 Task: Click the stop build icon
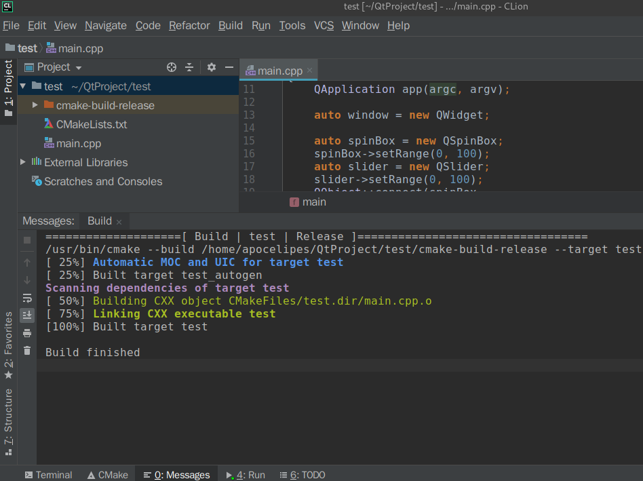pos(27,240)
